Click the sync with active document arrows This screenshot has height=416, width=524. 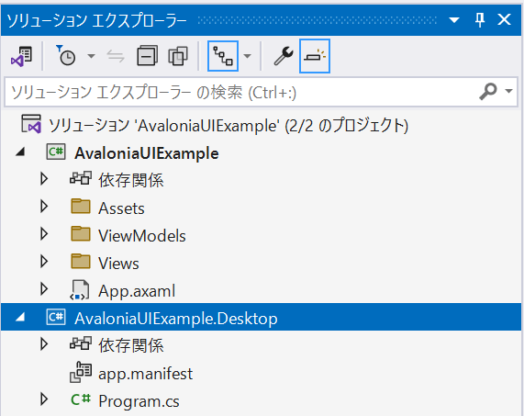point(116,56)
